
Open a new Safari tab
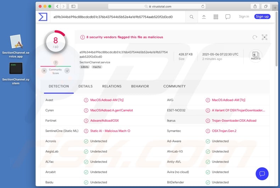[x=275, y=8]
